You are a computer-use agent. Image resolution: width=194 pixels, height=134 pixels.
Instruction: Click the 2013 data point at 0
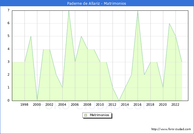(x=119, y=101)
